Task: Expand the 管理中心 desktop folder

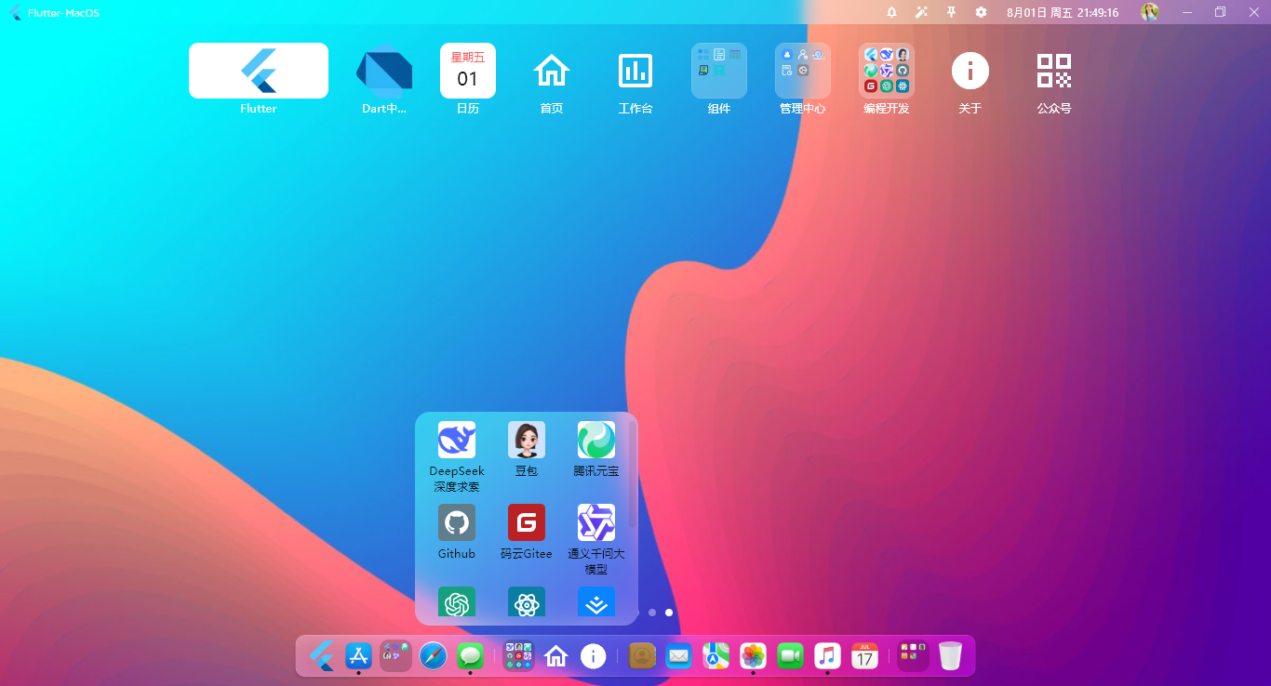Action: pos(803,71)
